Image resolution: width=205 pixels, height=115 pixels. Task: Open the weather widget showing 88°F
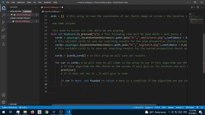click(155, 112)
